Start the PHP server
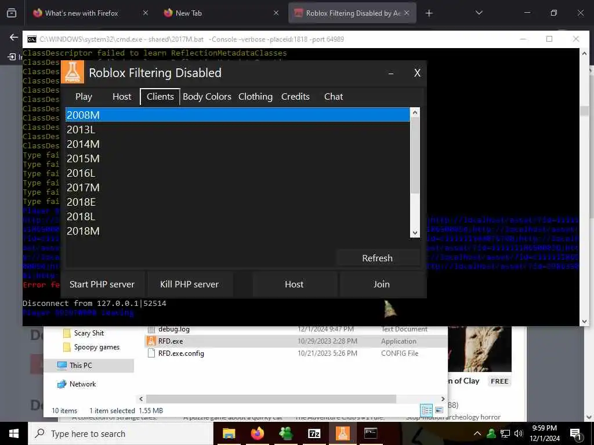Screen dimensions: 594x445 [102, 284]
